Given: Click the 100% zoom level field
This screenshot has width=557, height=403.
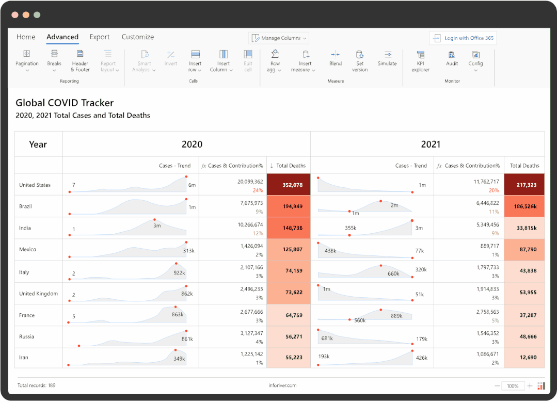Looking at the screenshot, I should [x=513, y=386].
